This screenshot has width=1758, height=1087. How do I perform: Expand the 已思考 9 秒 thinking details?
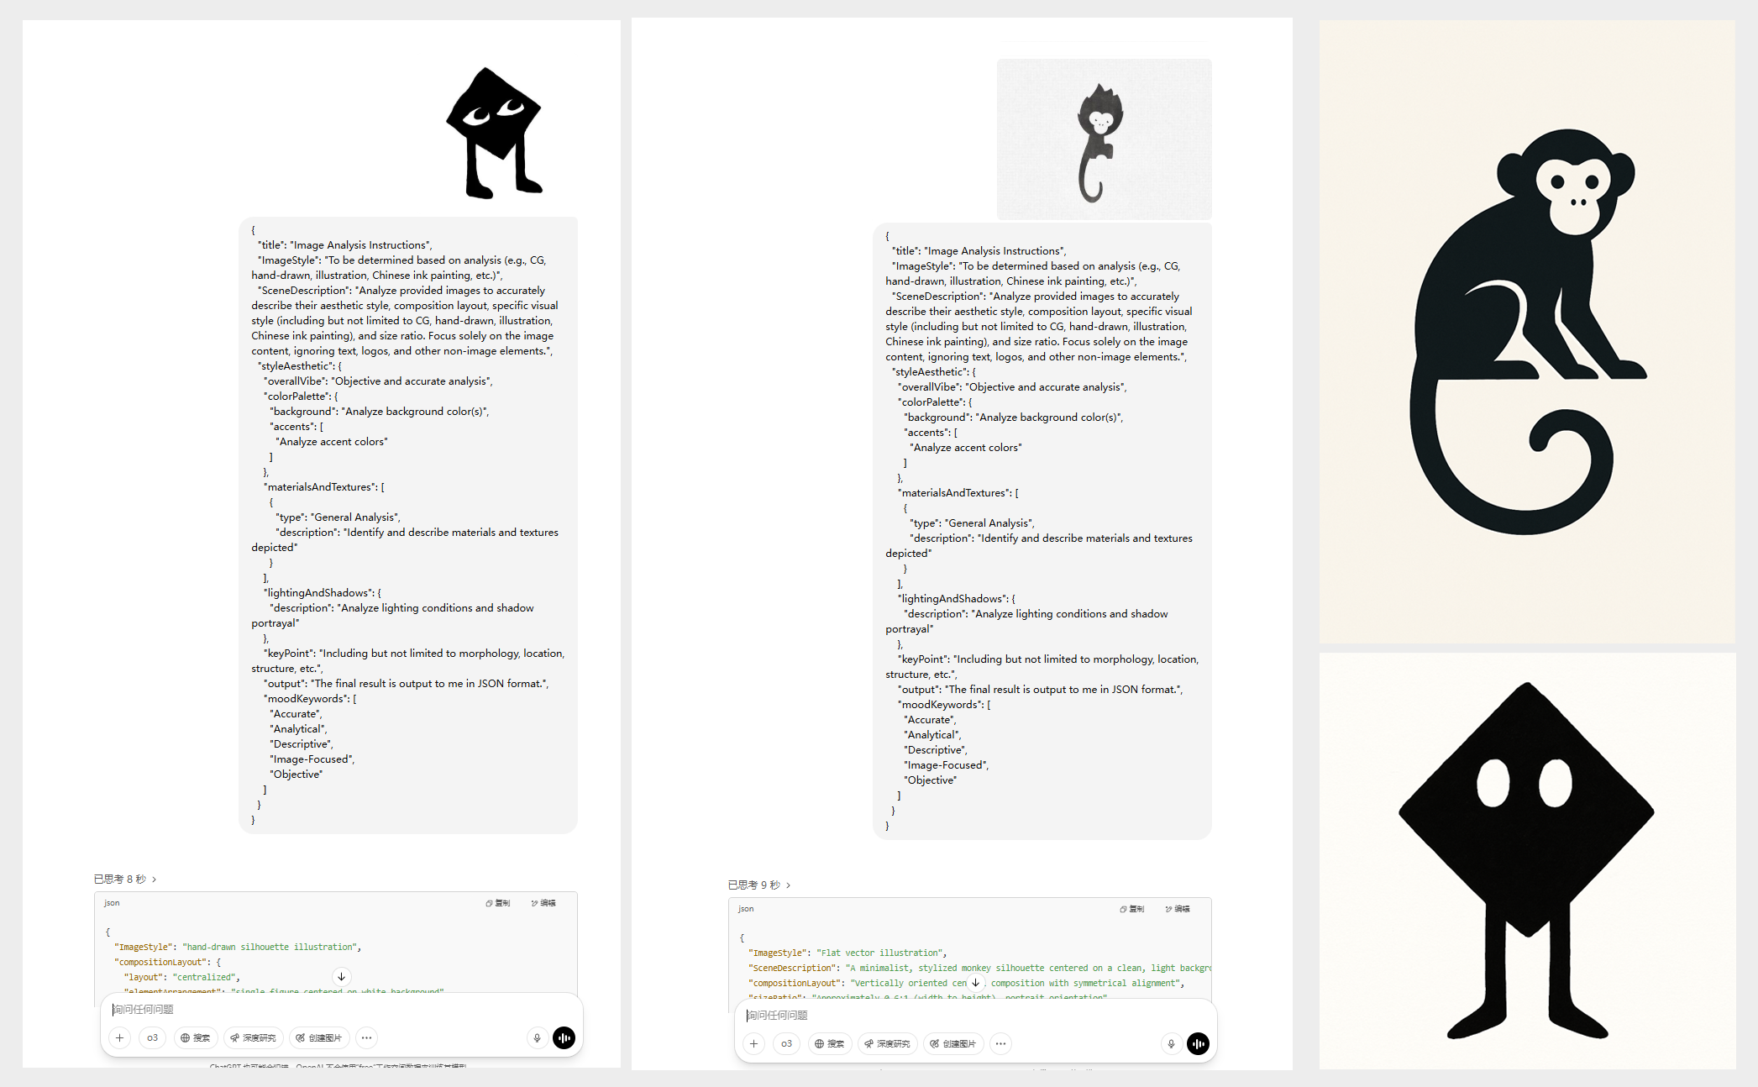tap(759, 885)
